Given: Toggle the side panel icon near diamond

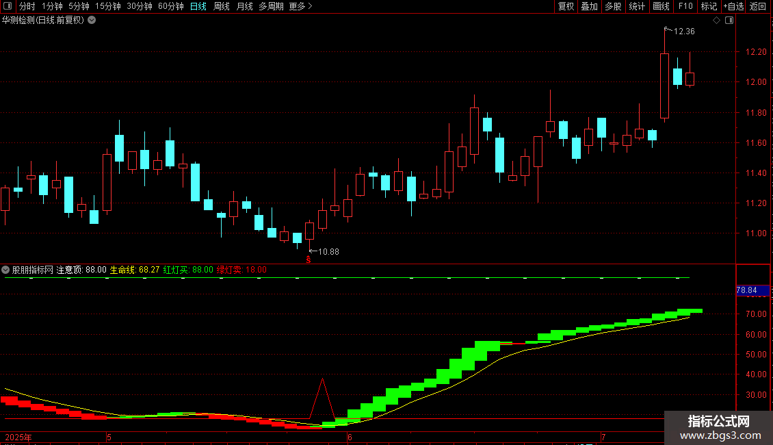Looking at the screenshot, I should (x=729, y=21).
